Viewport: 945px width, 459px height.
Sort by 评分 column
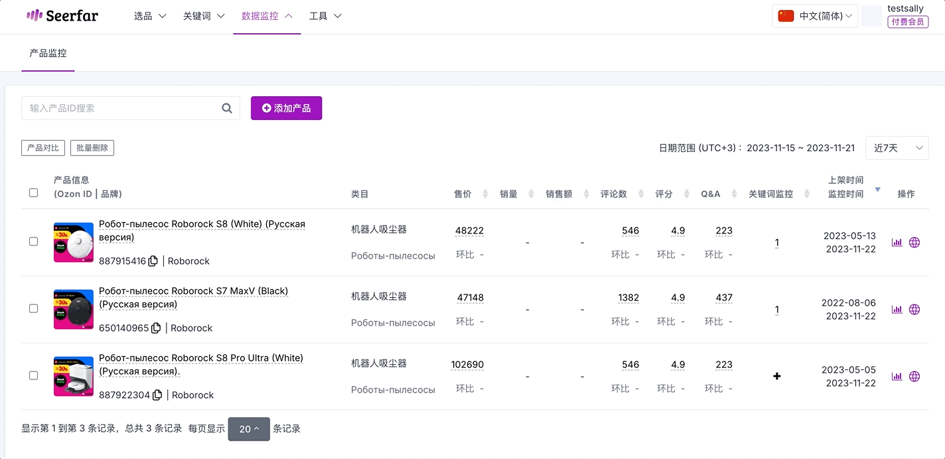tap(686, 194)
